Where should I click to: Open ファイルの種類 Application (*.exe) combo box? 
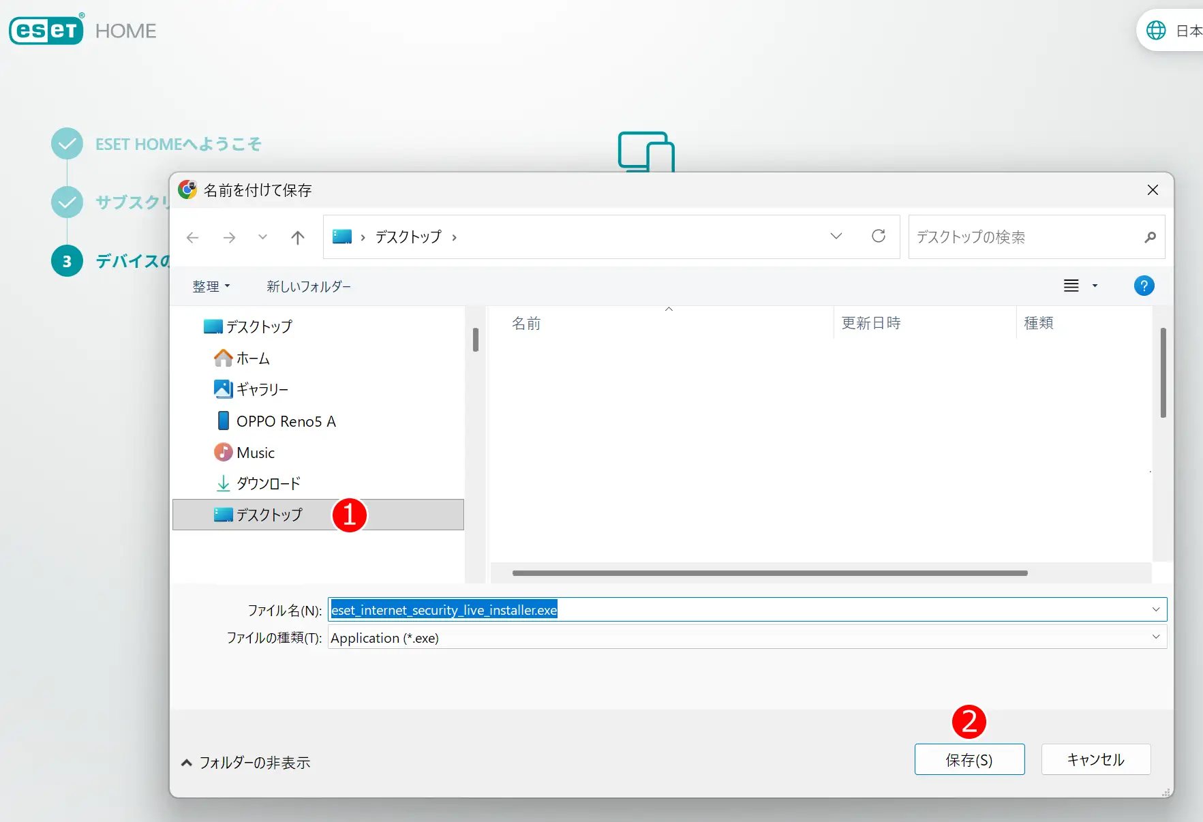tap(747, 637)
